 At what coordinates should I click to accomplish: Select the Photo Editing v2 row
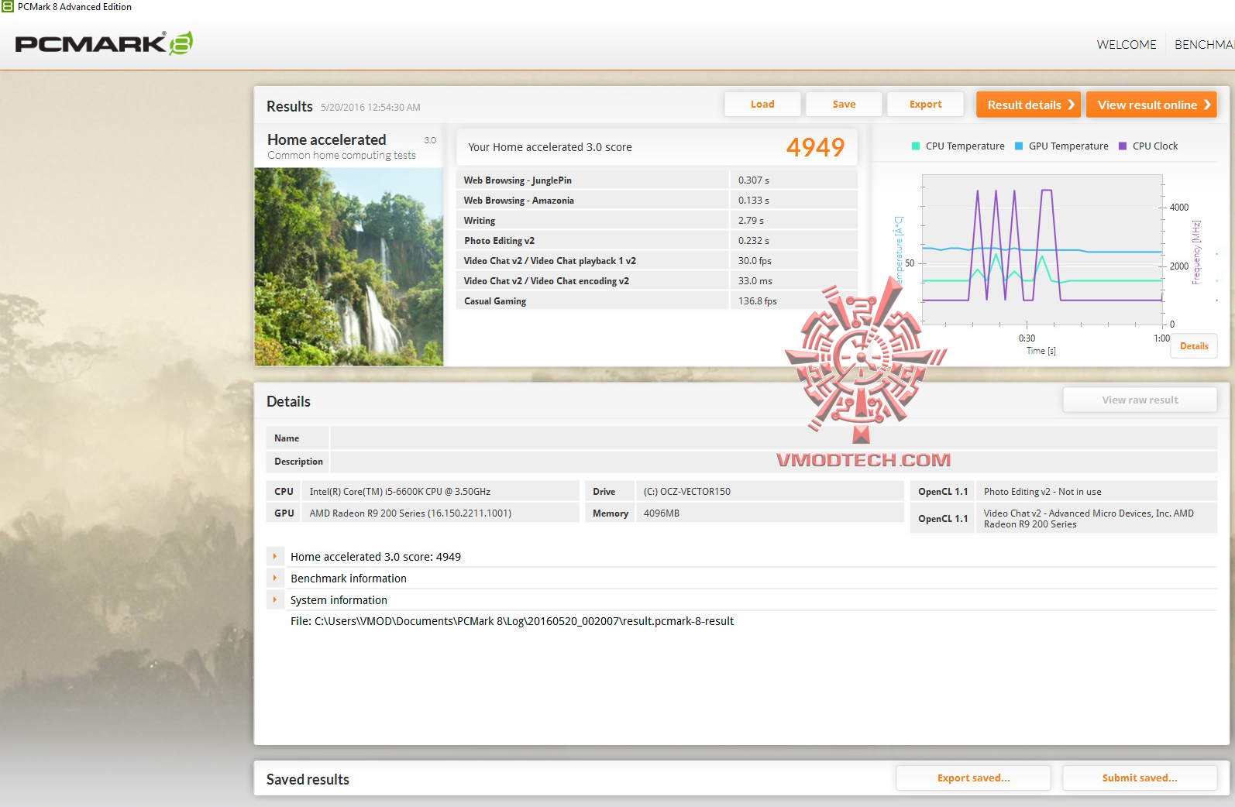pyautogui.click(x=657, y=241)
